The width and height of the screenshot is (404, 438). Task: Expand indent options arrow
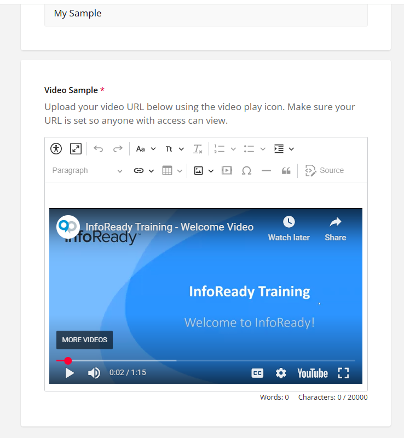tap(291, 149)
